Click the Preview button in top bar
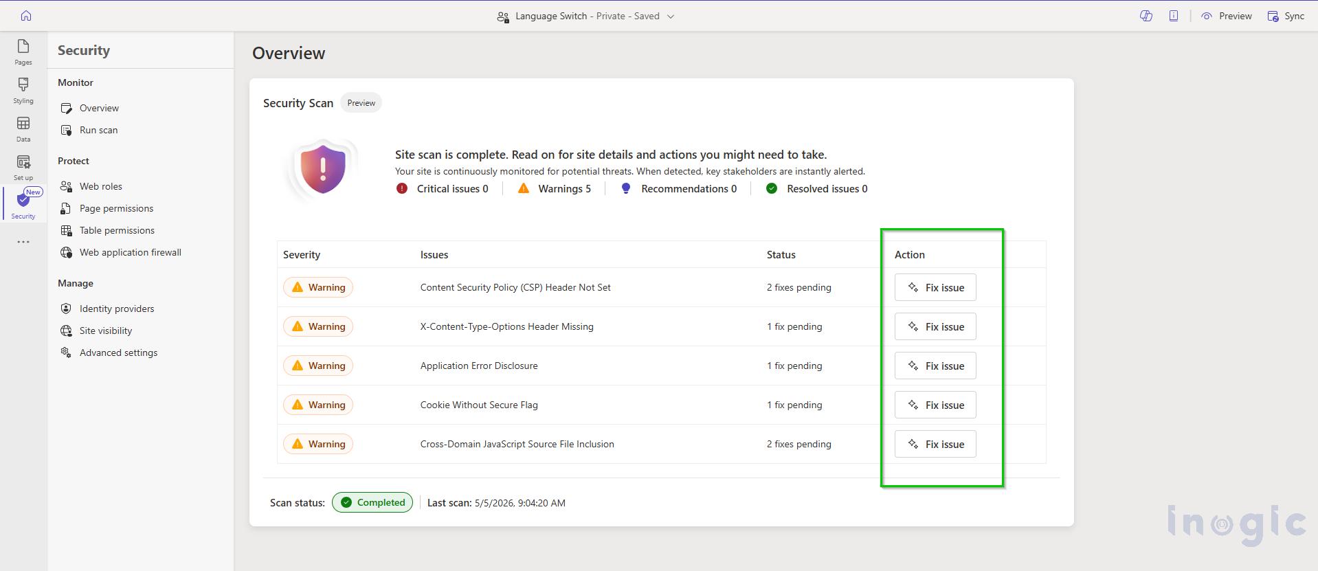Image resolution: width=1318 pixels, height=571 pixels. tap(1227, 16)
